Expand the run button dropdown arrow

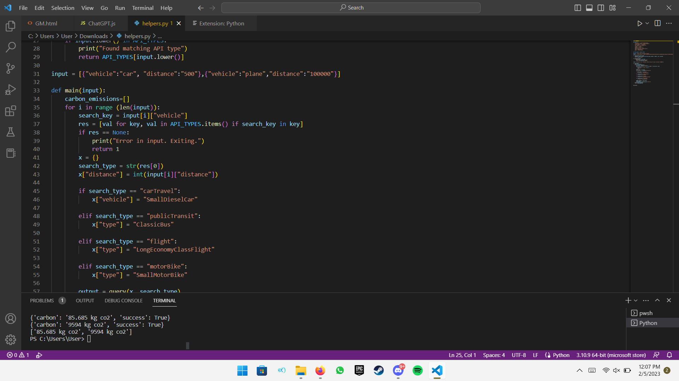[647, 23]
